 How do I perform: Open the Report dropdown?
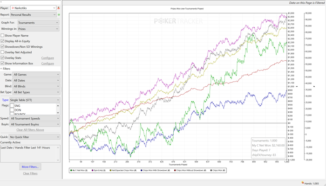click(x=33, y=15)
